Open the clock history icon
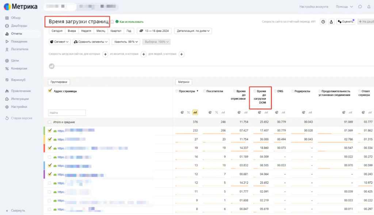374x215 pixels. (x=323, y=22)
